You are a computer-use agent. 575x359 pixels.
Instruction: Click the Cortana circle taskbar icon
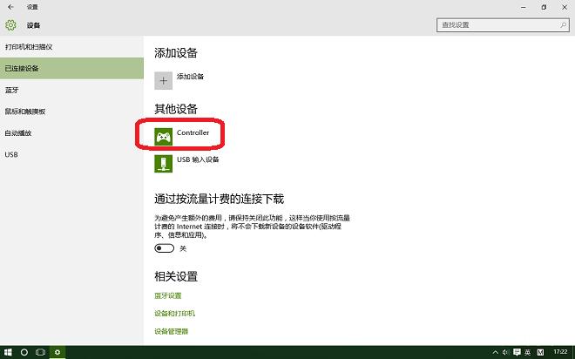24,352
